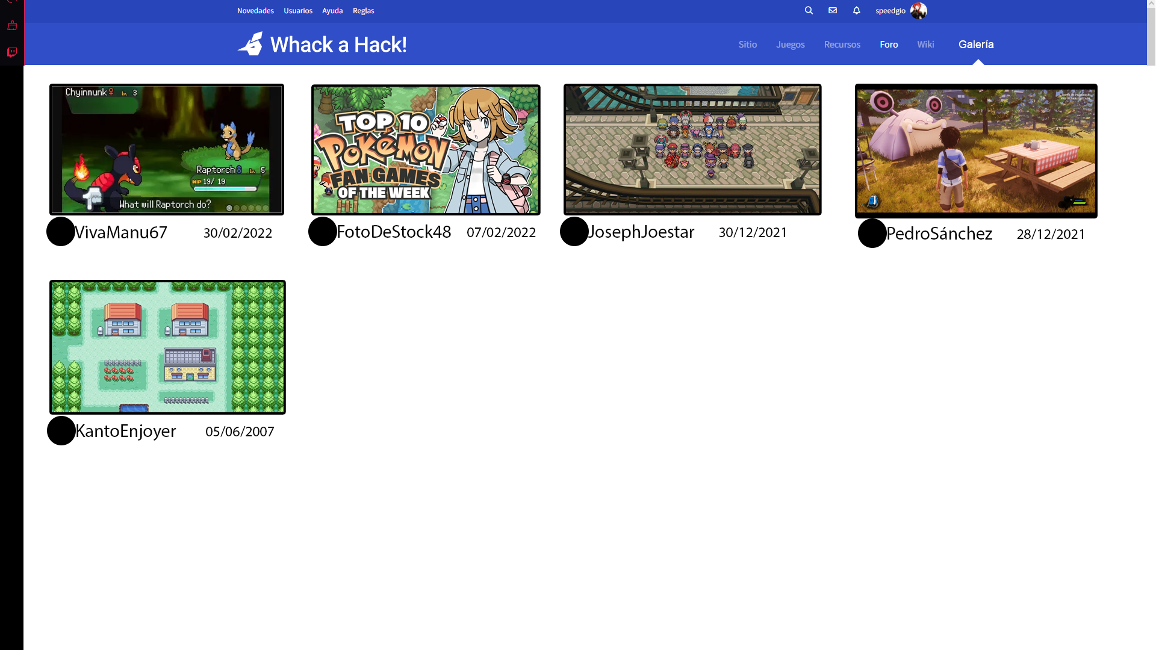This screenshot has height=650, width=1156.
Task: Click the speedgio profile avatar
Action: pyautogui.click(x=918, y=11)
